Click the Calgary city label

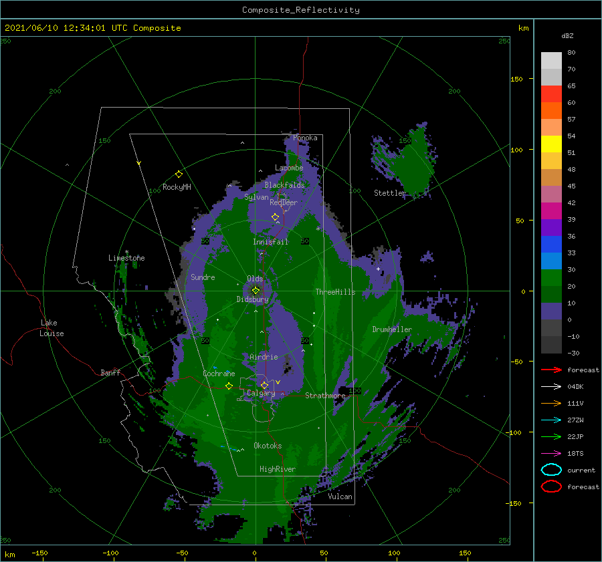(261, 393)
